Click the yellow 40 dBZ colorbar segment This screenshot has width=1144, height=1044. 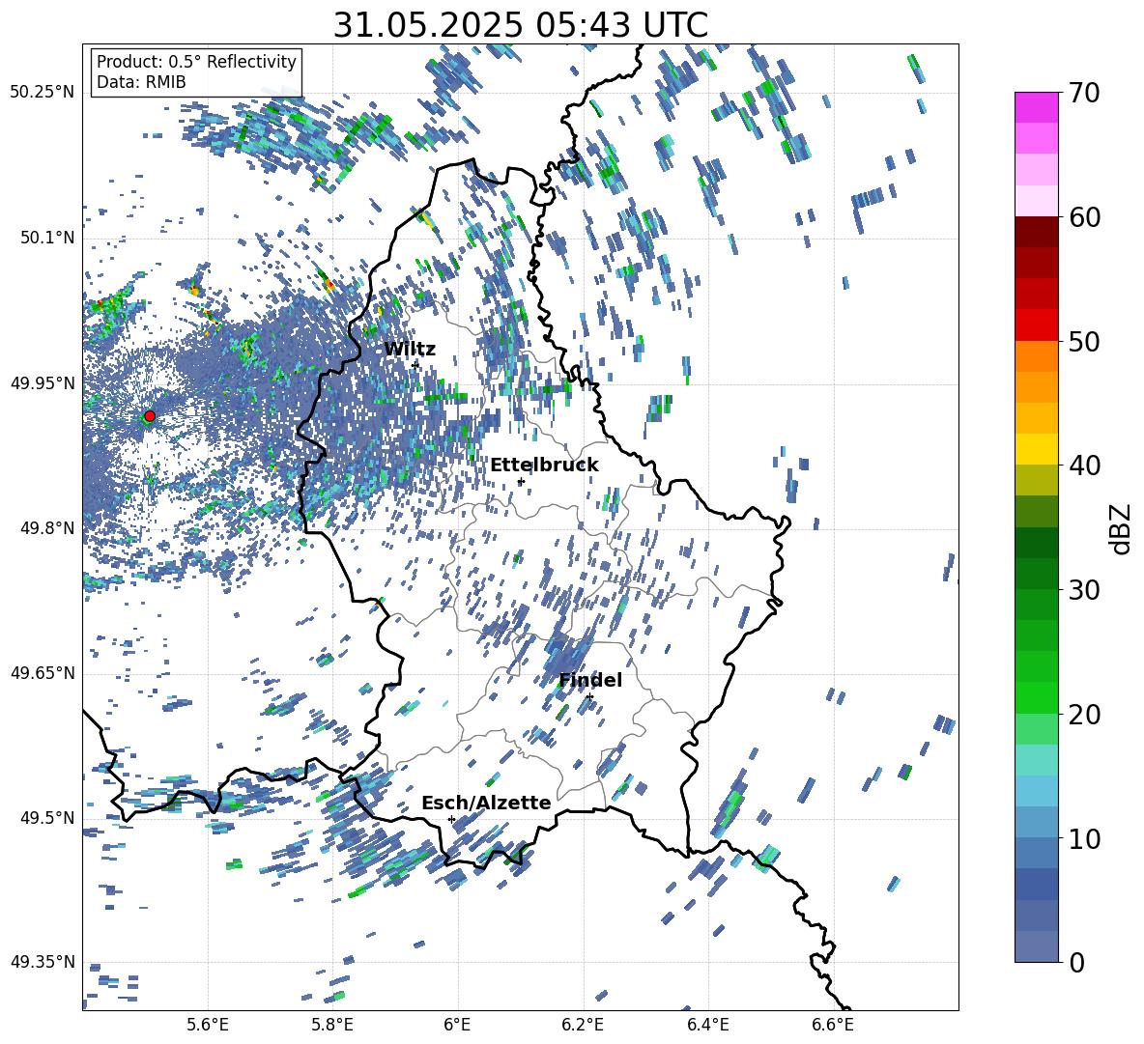[x=1036, y=449]
